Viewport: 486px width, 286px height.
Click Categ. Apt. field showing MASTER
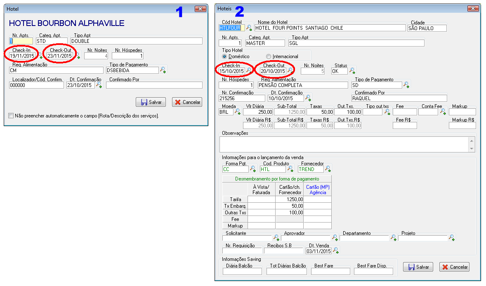click(265, 43)
